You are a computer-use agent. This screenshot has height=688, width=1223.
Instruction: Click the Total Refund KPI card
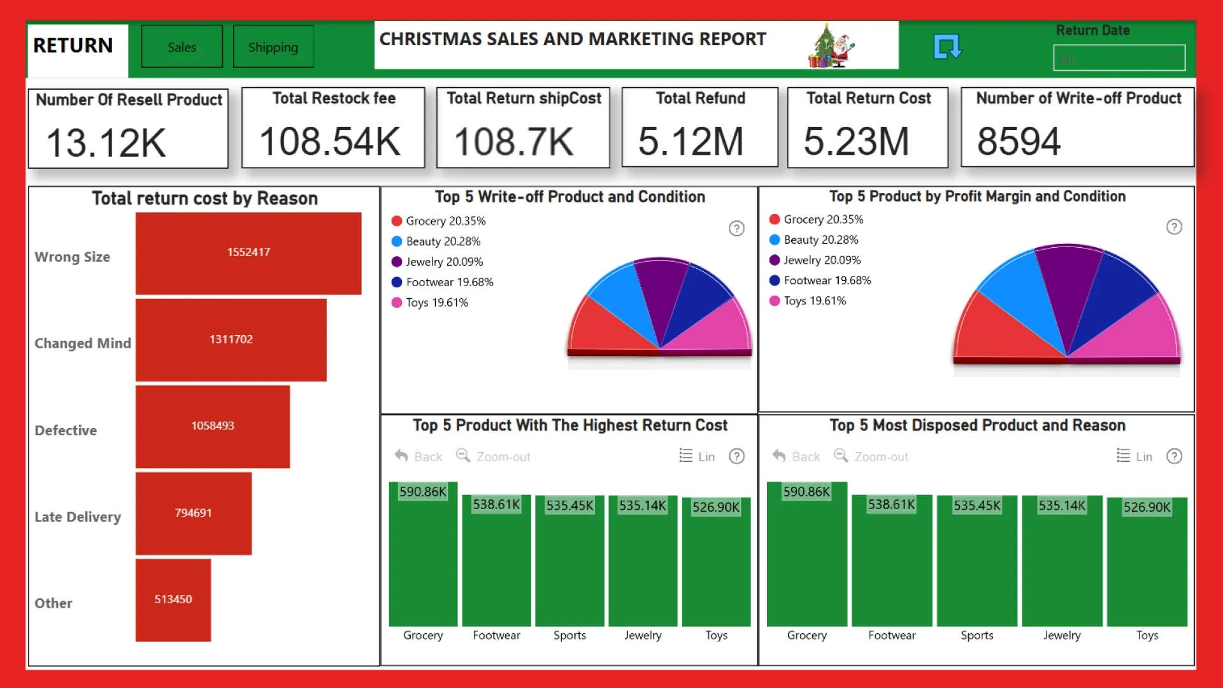[699, 127]
